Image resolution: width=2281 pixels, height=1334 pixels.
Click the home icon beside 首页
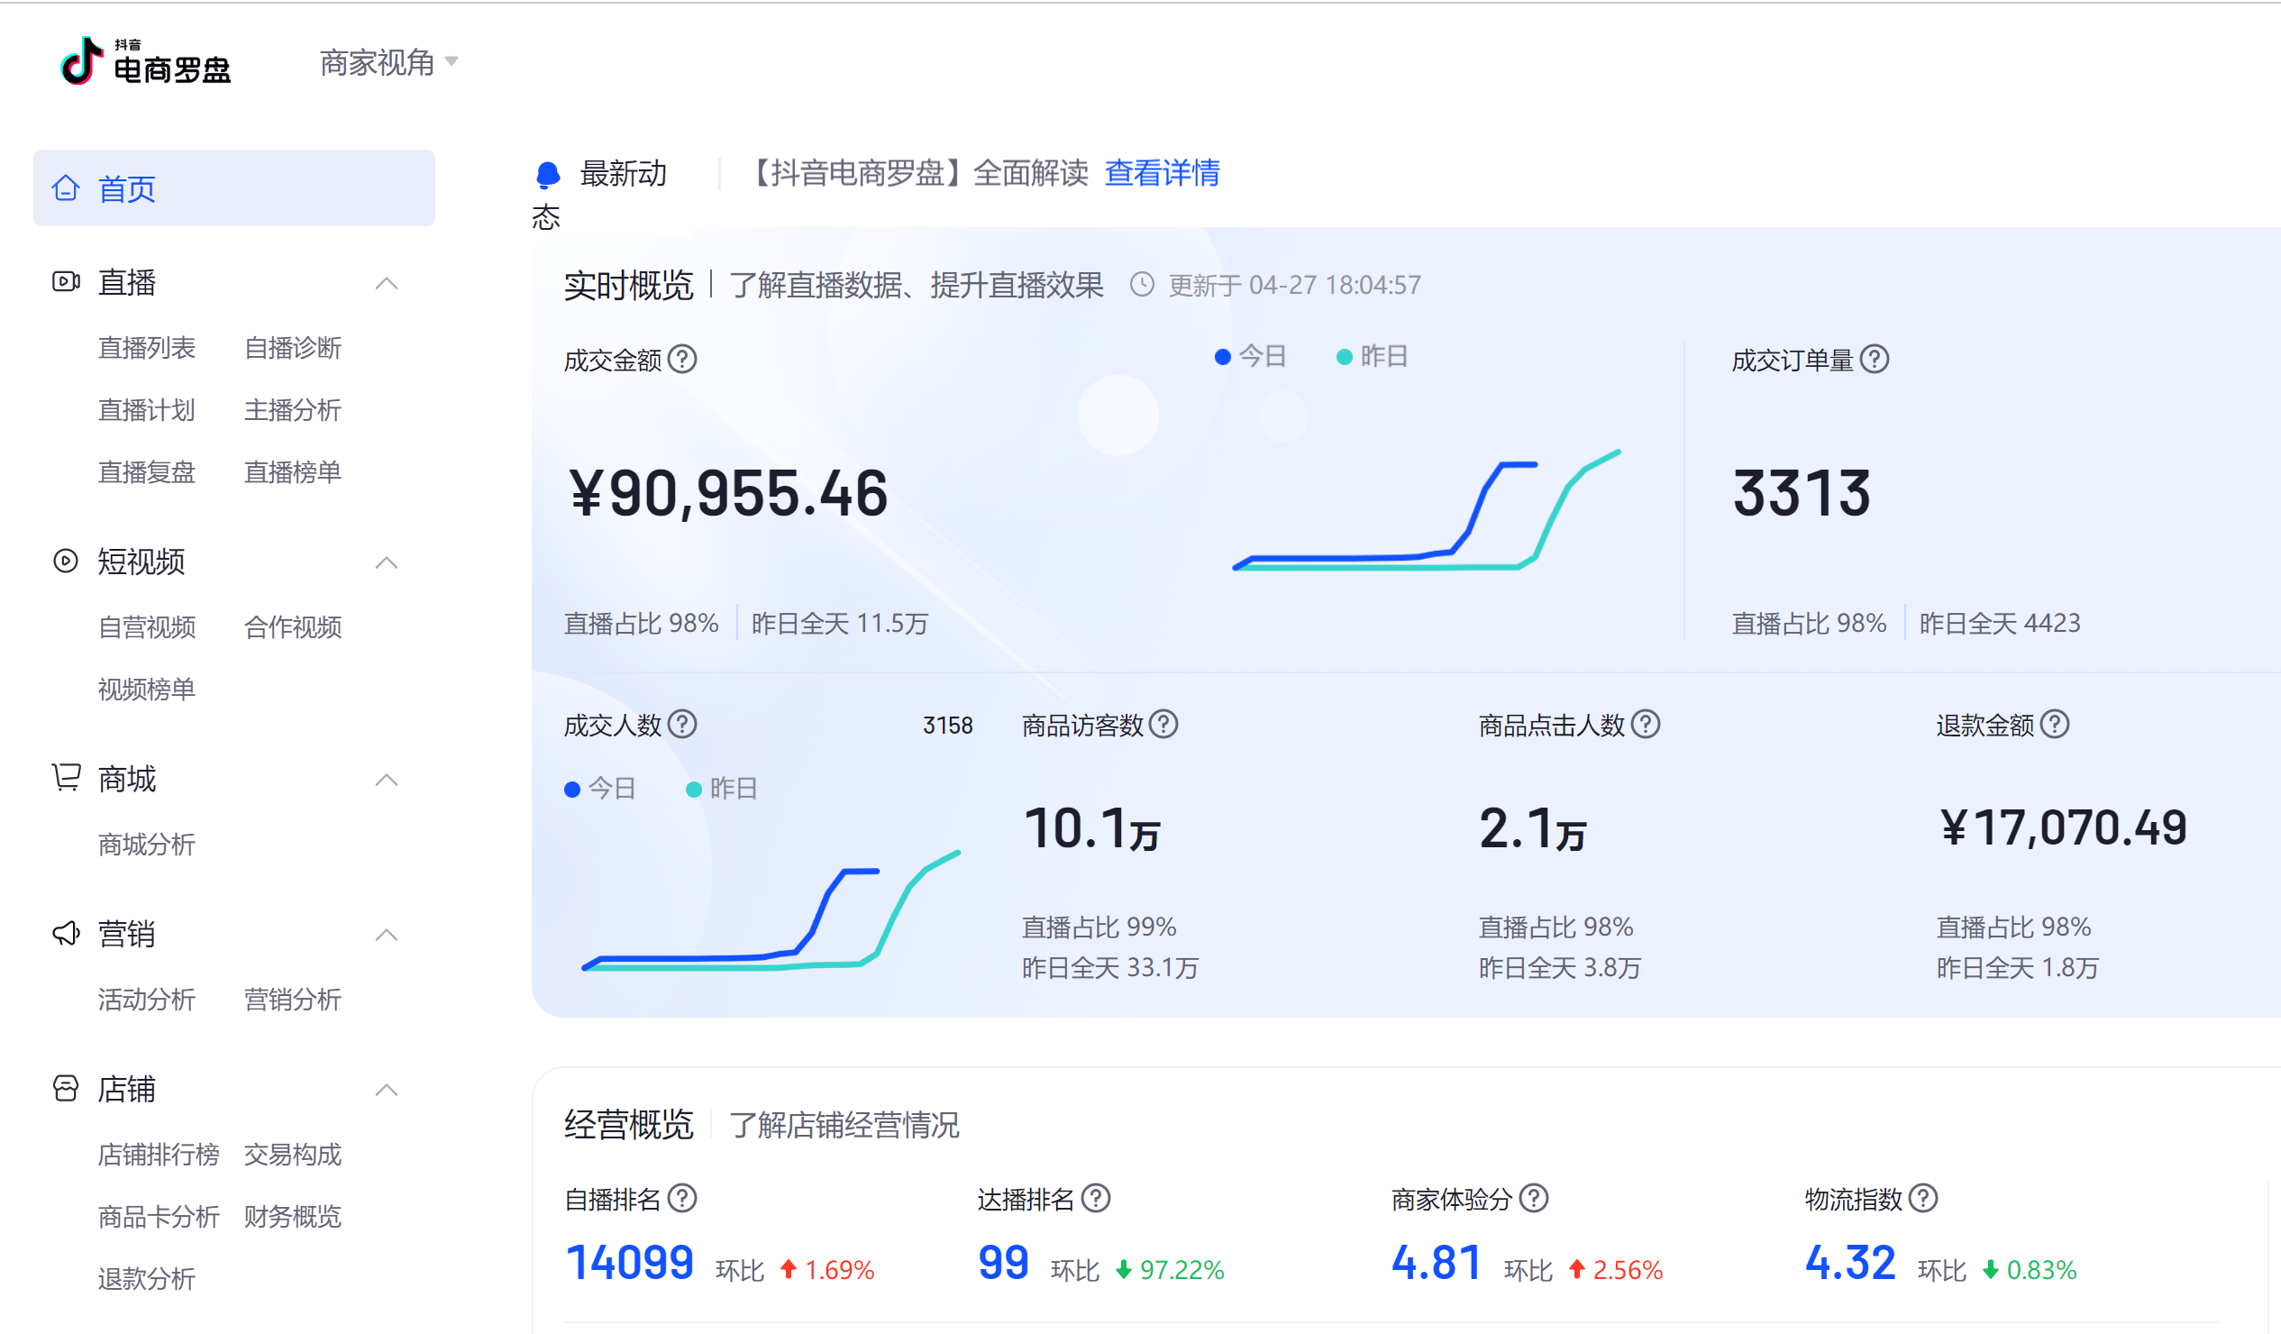point(66,187)
